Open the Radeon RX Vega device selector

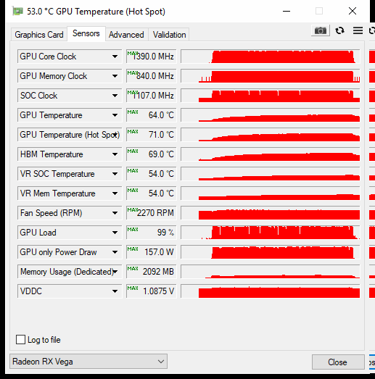point(88,362)
